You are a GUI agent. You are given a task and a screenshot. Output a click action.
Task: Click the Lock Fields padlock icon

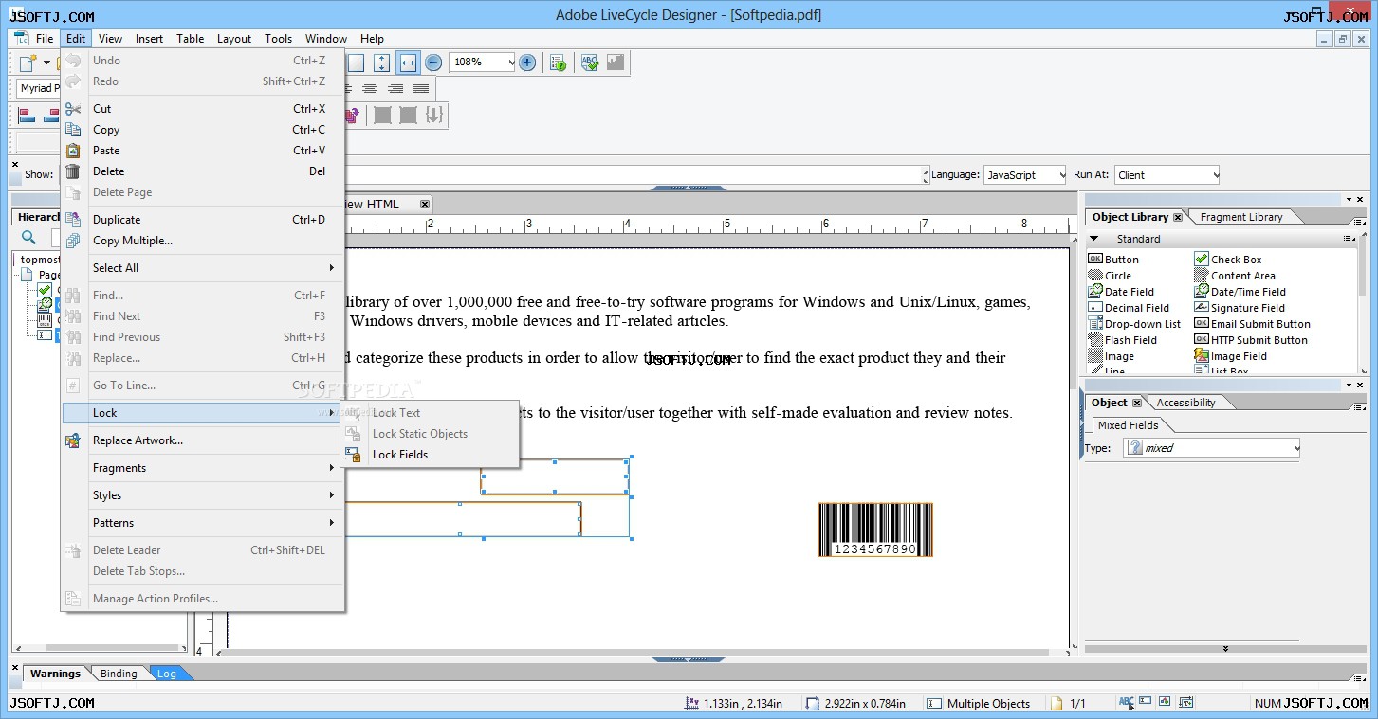[x=353, y=455]
